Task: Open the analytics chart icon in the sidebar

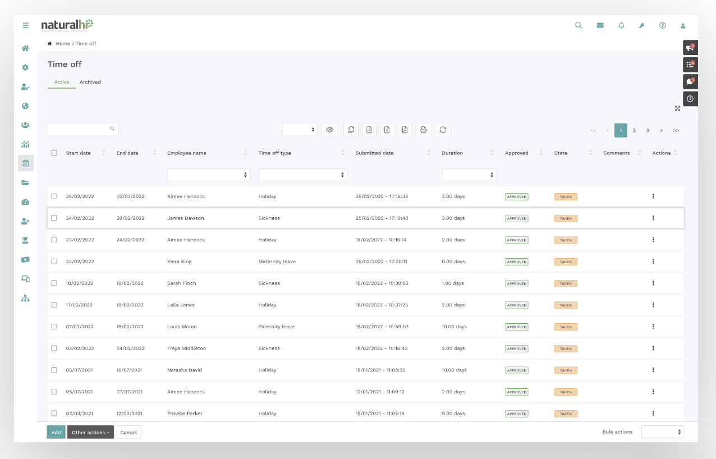Action: click(25, 144)
